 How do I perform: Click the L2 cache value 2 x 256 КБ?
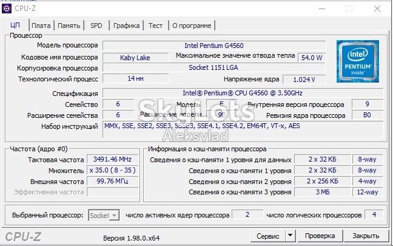(x=323, y=181)
